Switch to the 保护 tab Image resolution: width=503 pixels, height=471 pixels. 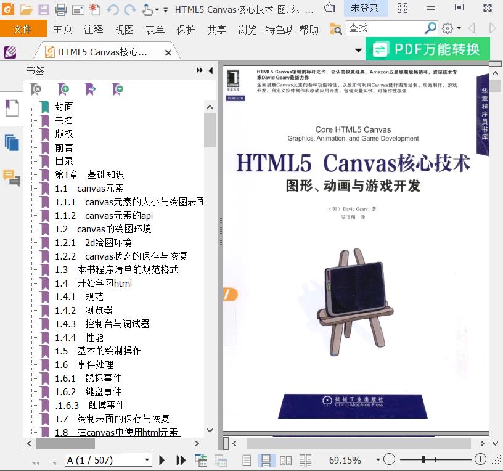(x=186, y=29)
